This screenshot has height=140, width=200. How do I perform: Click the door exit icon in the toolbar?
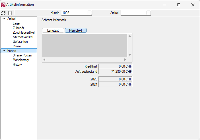point(10,13)
